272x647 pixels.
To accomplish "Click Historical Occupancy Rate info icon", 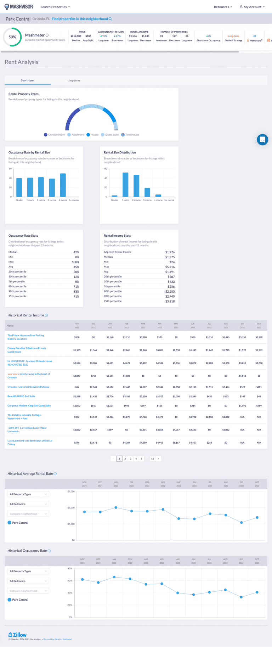I will point(49,551).
